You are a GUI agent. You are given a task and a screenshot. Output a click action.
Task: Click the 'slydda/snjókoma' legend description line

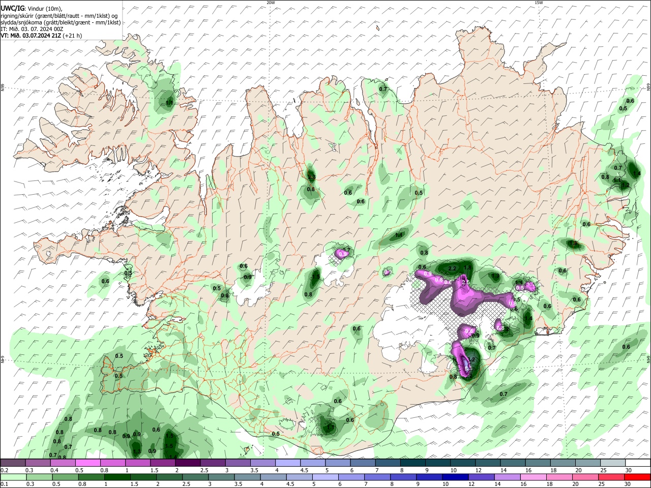(x=61, y=22)
